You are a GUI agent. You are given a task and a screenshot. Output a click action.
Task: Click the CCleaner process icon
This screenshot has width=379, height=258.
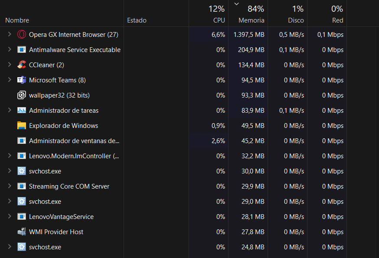[x=22, y=65]
